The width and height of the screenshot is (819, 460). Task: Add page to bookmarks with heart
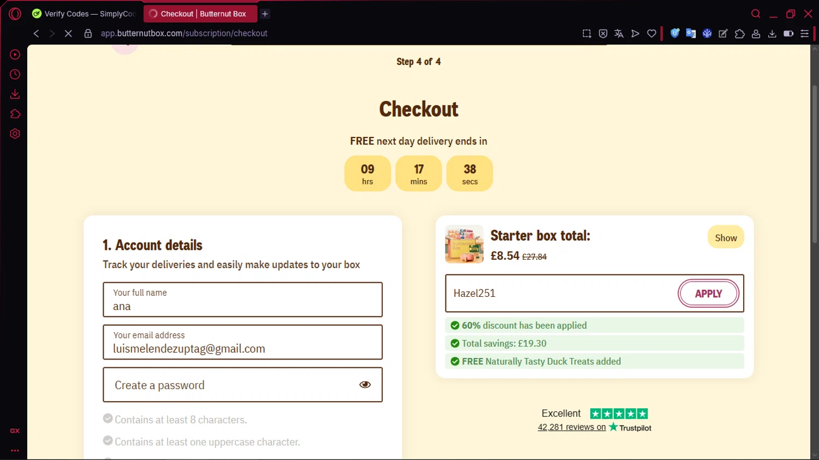(x=651, y=33)
